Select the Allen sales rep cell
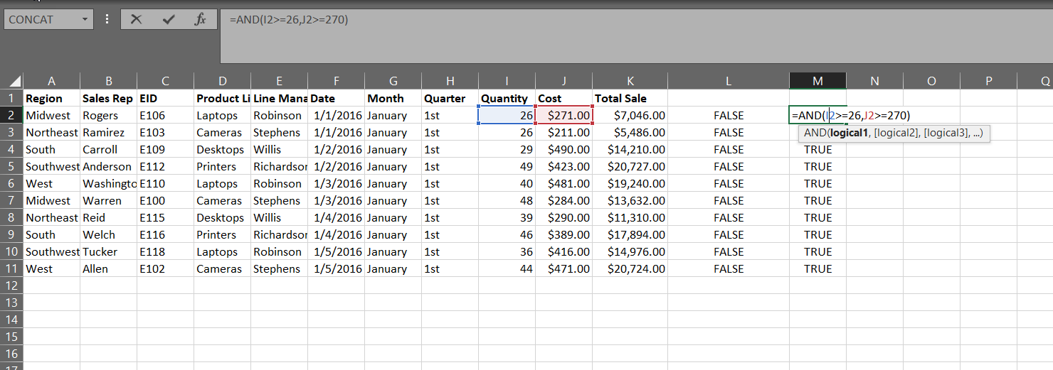 [x=108, y=269]
